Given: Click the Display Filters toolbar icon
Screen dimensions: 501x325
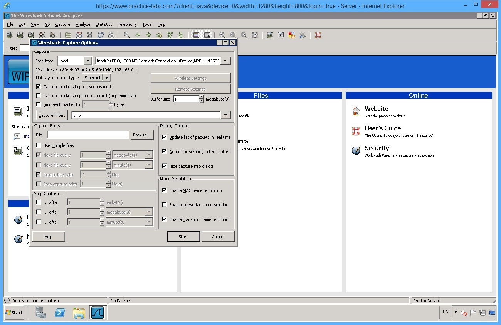Looking at the screenshot, I should (x=281, y=35).
